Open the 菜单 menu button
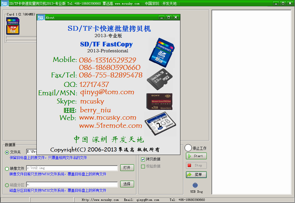Viewport: 295px width, 203px height. [x=196, y=175]
